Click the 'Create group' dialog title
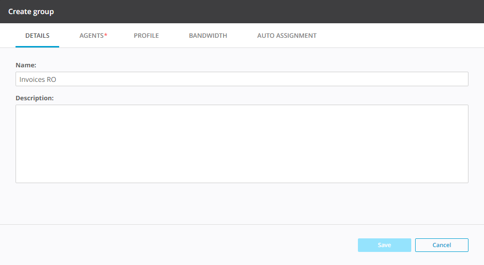 pos(31,12)
